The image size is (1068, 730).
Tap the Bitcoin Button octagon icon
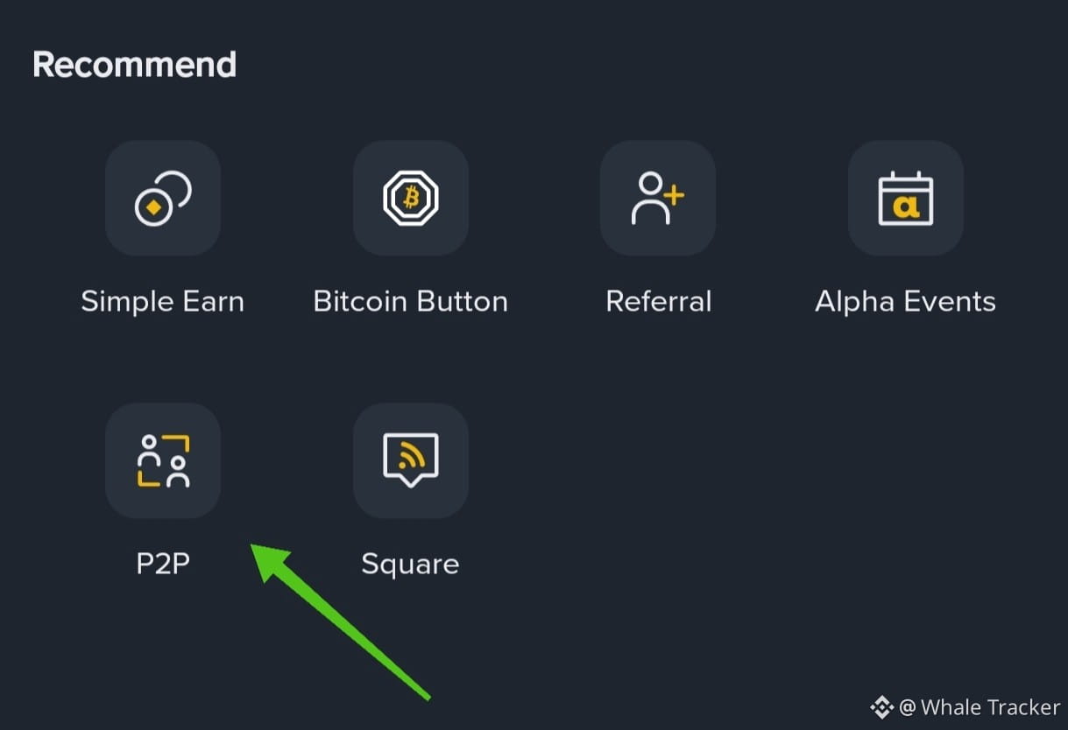pyautogui.click(x=410, y=198)
